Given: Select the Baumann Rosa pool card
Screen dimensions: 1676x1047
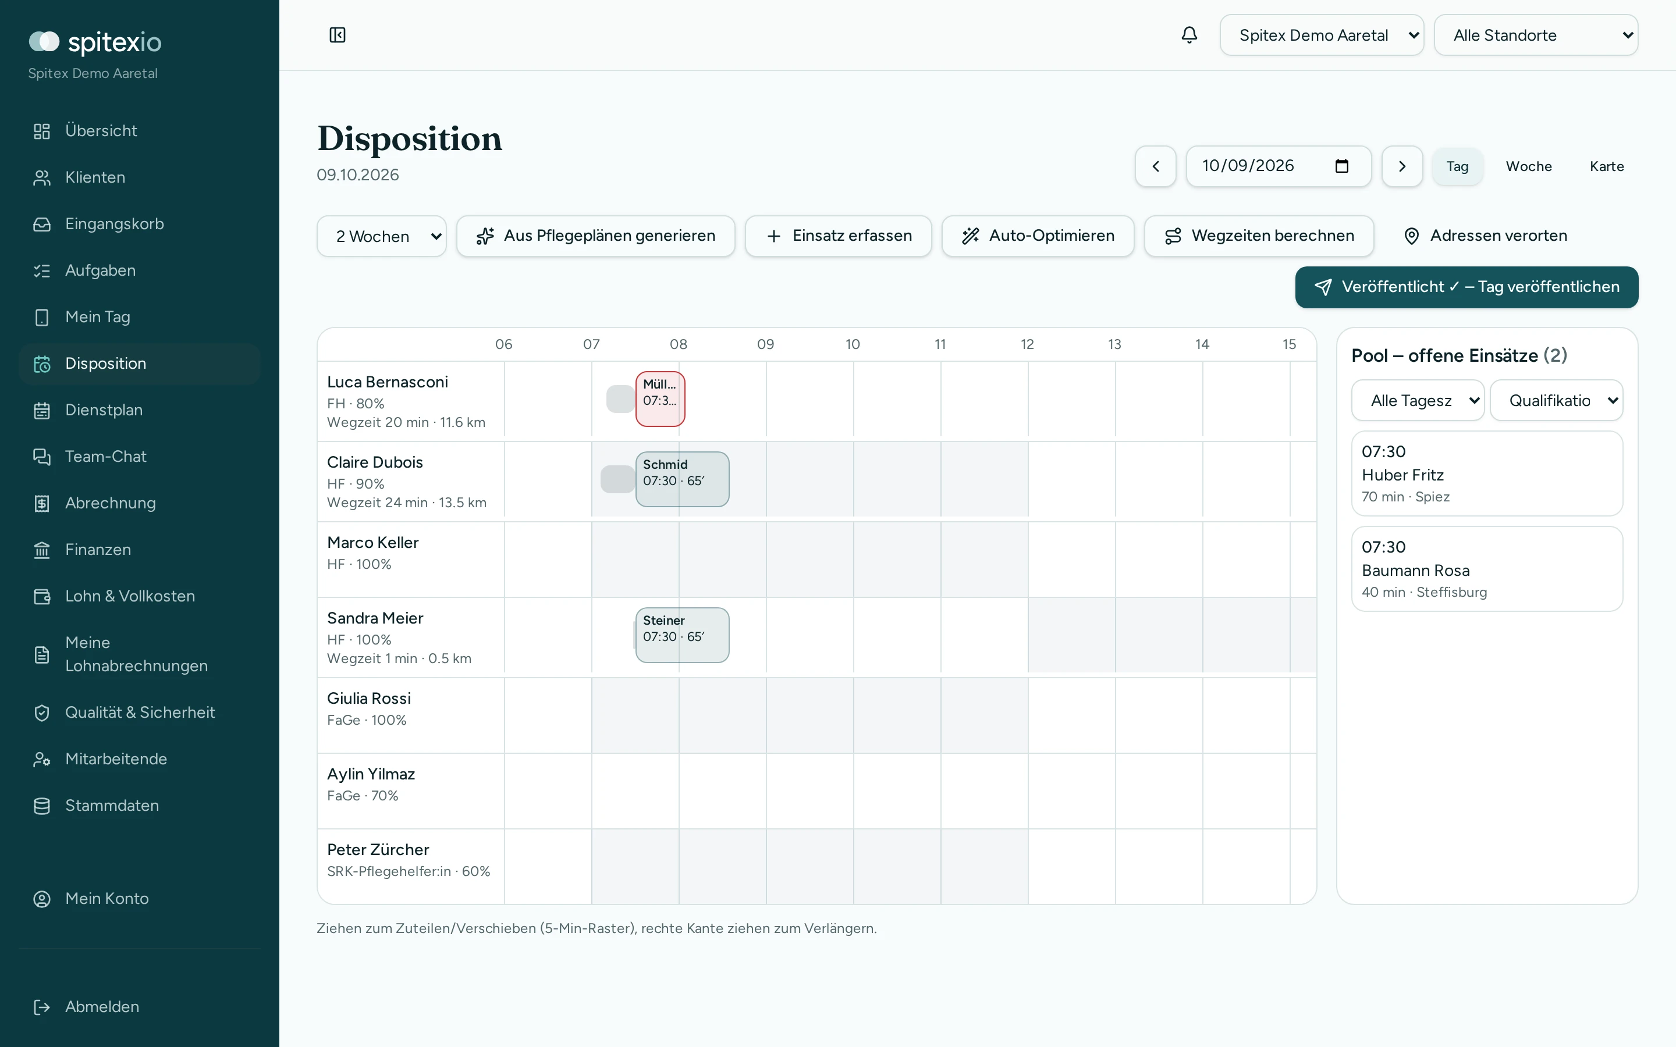Looking at the screenshot, I should point(1486,569).
